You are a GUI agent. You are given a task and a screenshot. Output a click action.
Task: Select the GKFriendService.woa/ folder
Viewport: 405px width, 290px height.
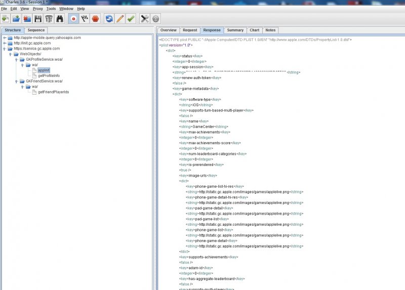(44, 81)
